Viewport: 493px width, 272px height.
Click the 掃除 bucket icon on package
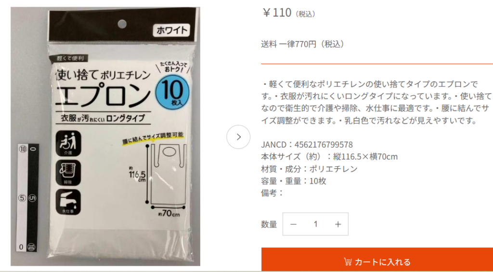click(x=68, y=173)
